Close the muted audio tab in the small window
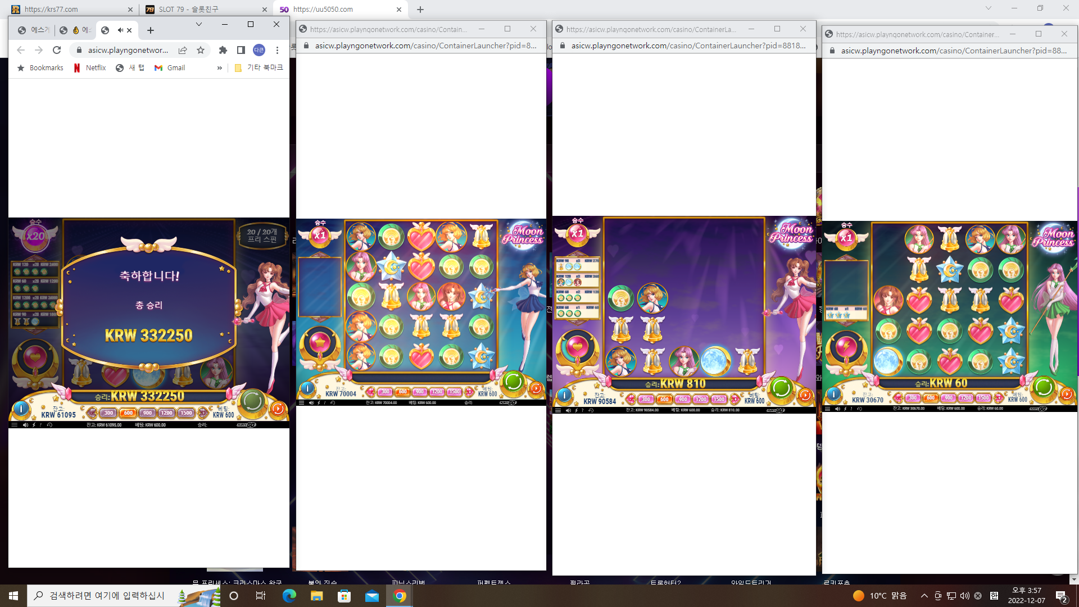Image resolution: width=1079 pixels, height=607 pixels. point(129,30)
